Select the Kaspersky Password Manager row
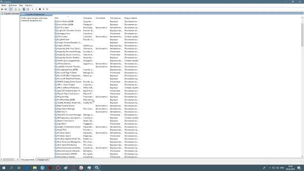304x171 pixels. (x=96, y=52)
